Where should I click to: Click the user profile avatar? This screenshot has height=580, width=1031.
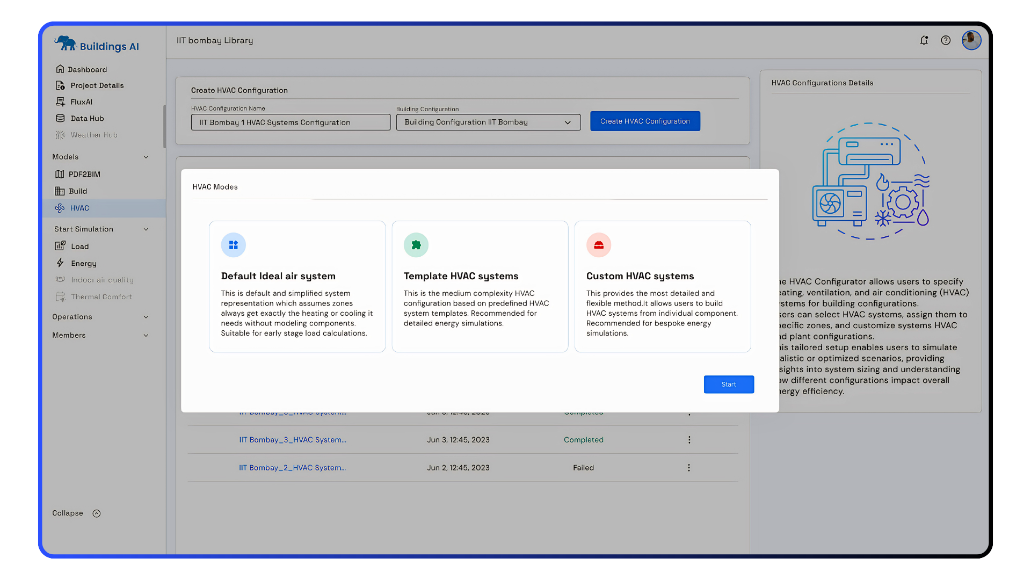coord(971,40)
